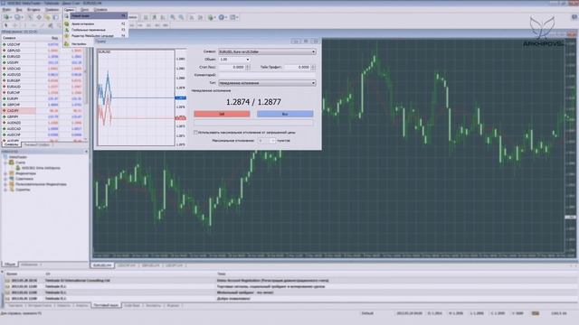
Task: Expand the Пользовательские индикаторы node
Action: pyautogui.click(x=5, y=184)
